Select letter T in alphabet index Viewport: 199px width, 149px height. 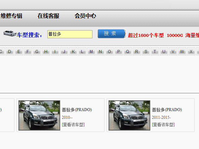(155, 51)
